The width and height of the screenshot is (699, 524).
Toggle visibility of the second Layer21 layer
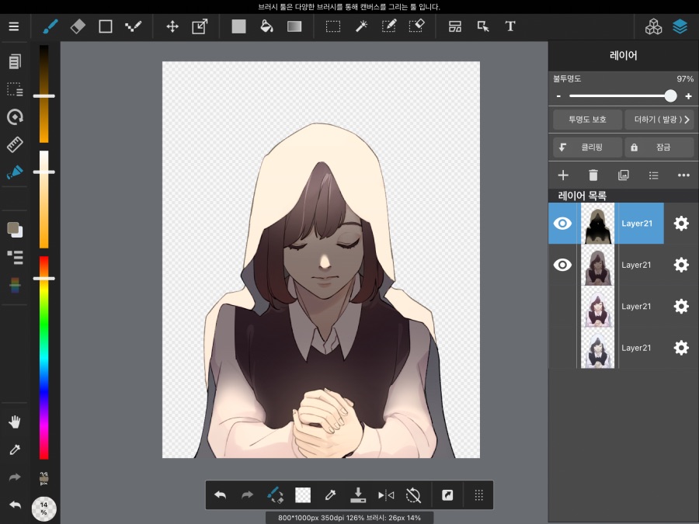(562, 265)
